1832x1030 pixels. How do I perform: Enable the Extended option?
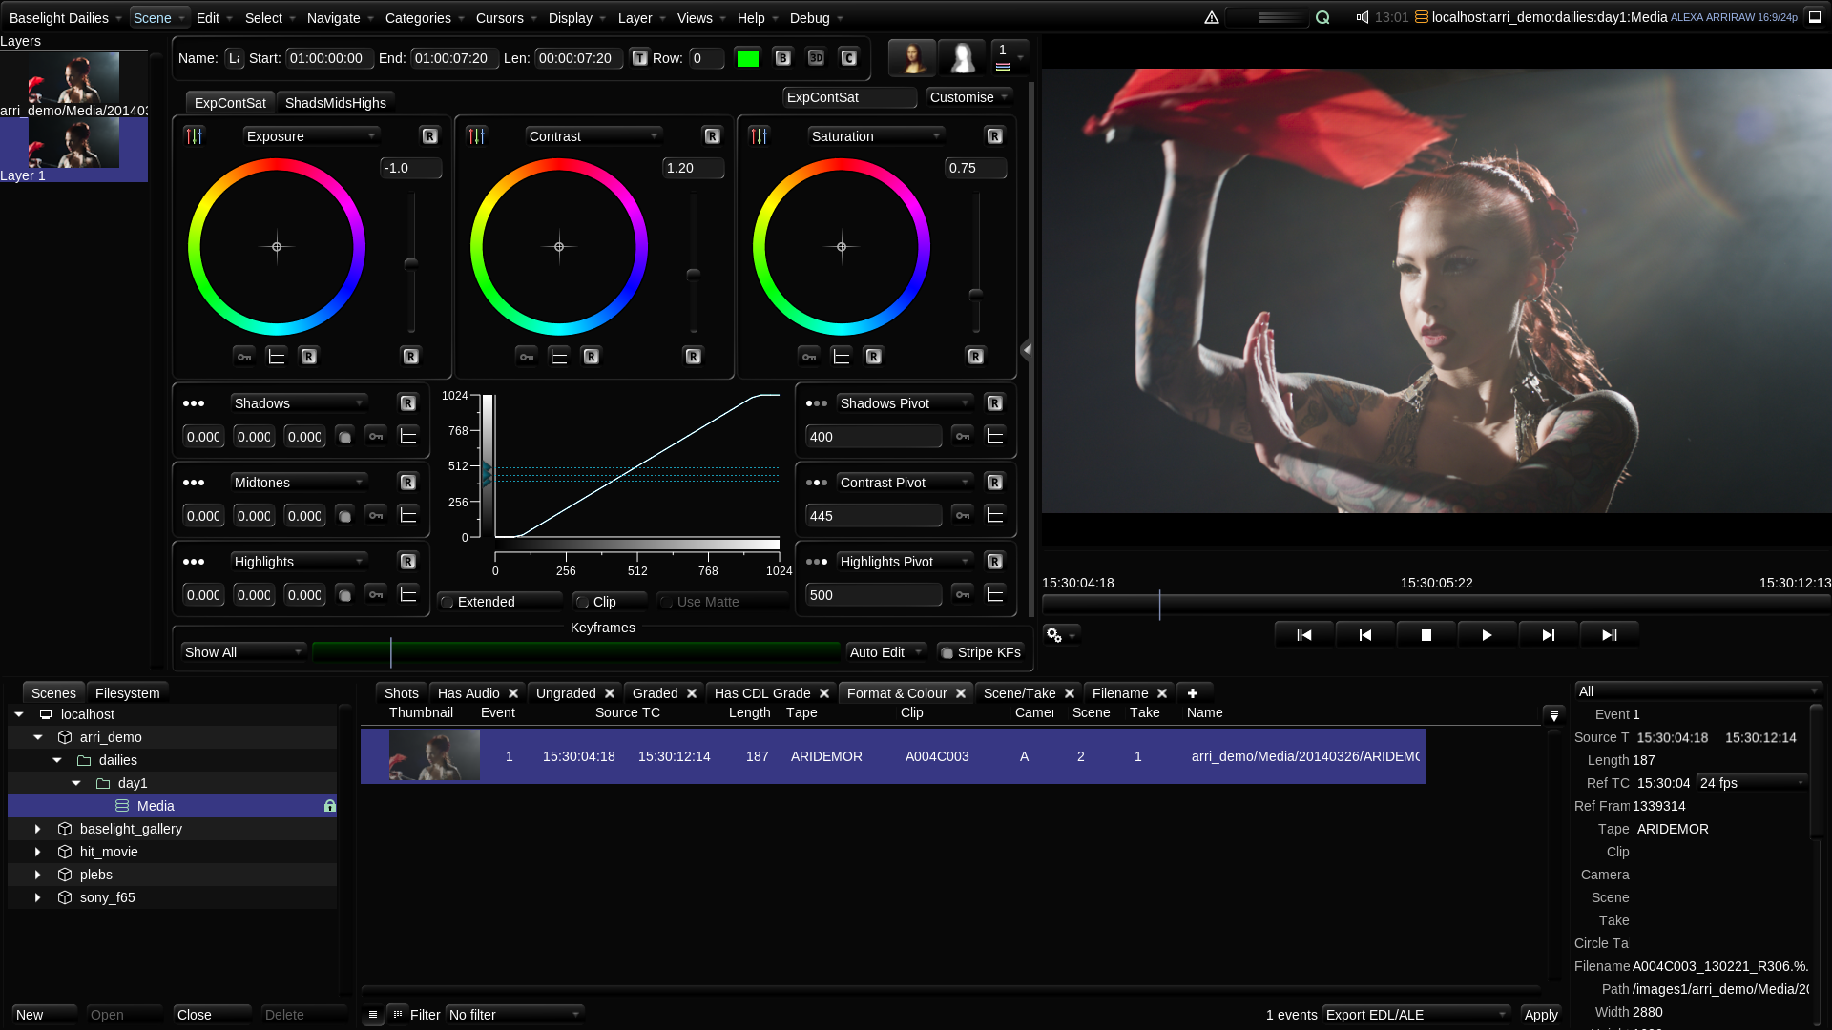pyautogui.click(x=499, y=602)
